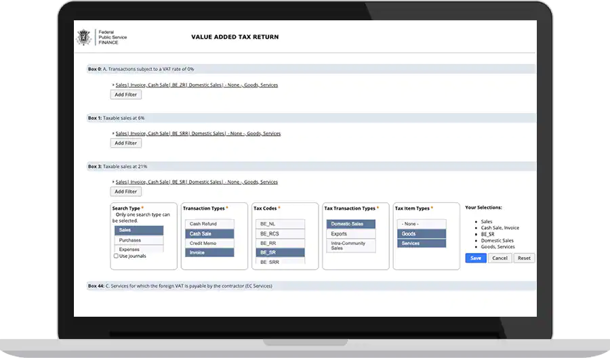Enable the Use Journals checkbox

(116, 256)
